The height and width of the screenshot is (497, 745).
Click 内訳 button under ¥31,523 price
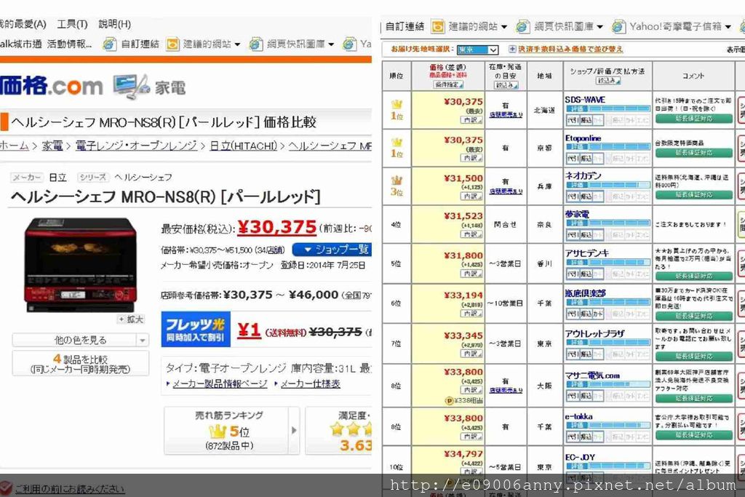471,234
